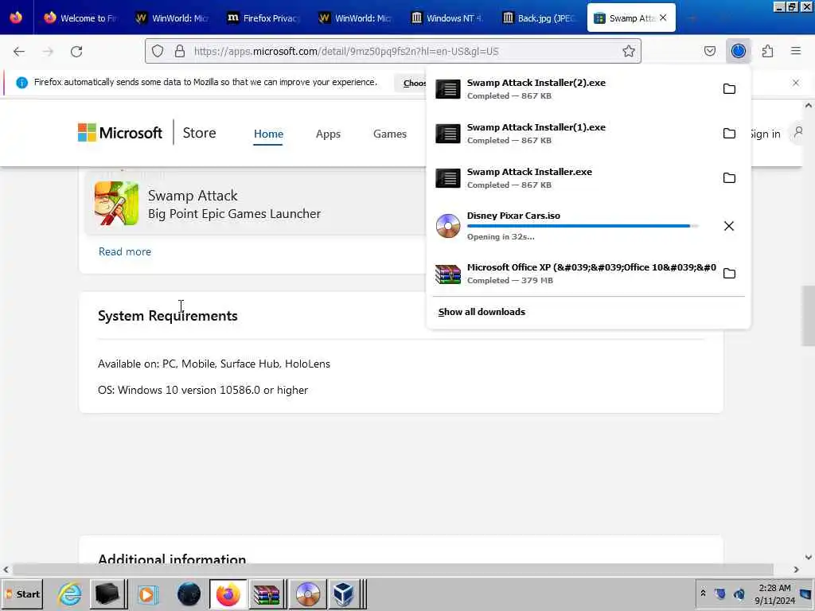Reload the page with the refresh icon
815x611 pixels.
coord(76,52)
